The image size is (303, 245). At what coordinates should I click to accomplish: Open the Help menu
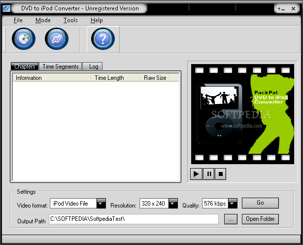(97, 20)
